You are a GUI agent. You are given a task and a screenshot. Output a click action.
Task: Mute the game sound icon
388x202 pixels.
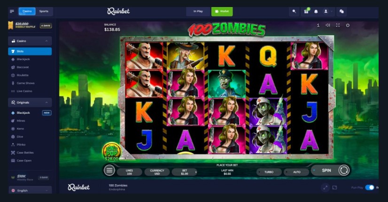328,25
